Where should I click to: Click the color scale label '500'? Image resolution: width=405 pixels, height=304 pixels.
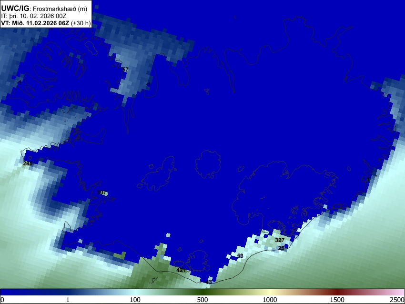click(202, 300)
